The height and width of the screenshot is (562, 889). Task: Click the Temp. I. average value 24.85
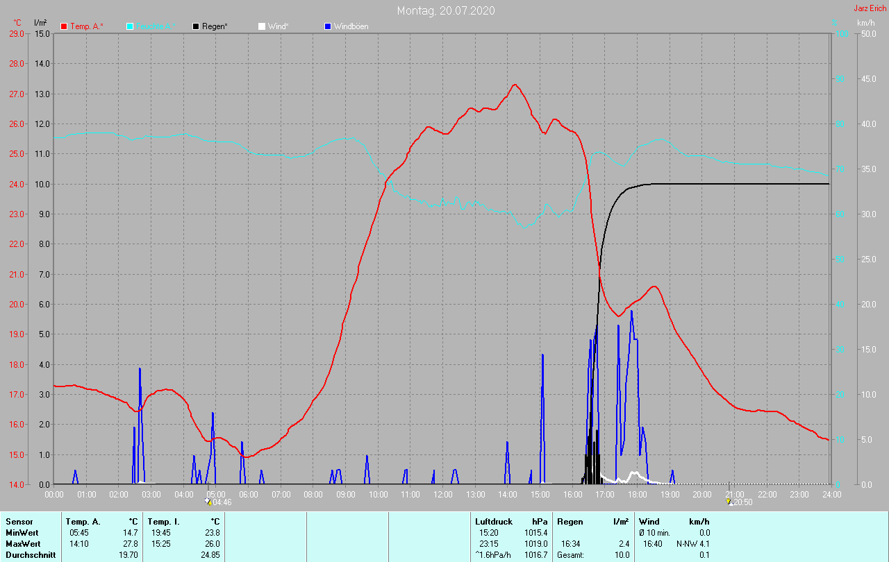(209, 555)
